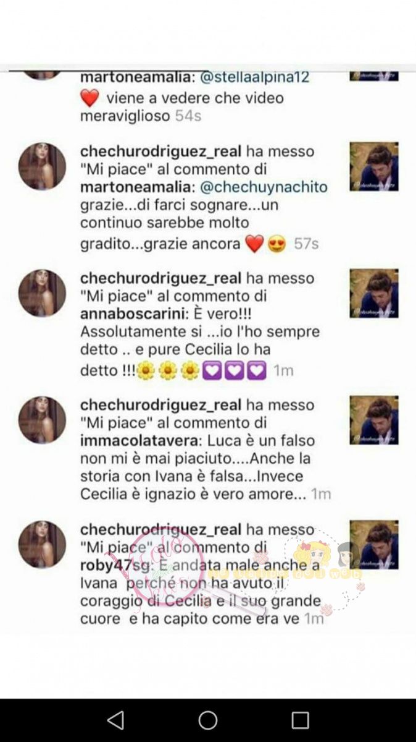
Task: Open profile avatar beside immacolatavera like notification
Action: [x=42, y=420]
